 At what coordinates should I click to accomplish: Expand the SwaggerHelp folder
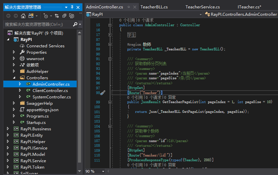[x=14, y=103]
